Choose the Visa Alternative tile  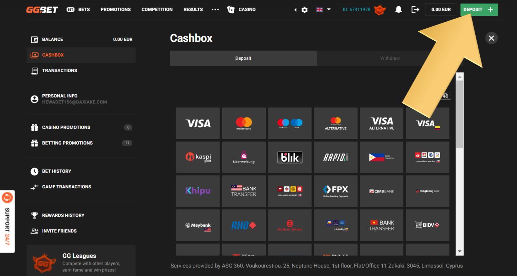coord(382,123)
